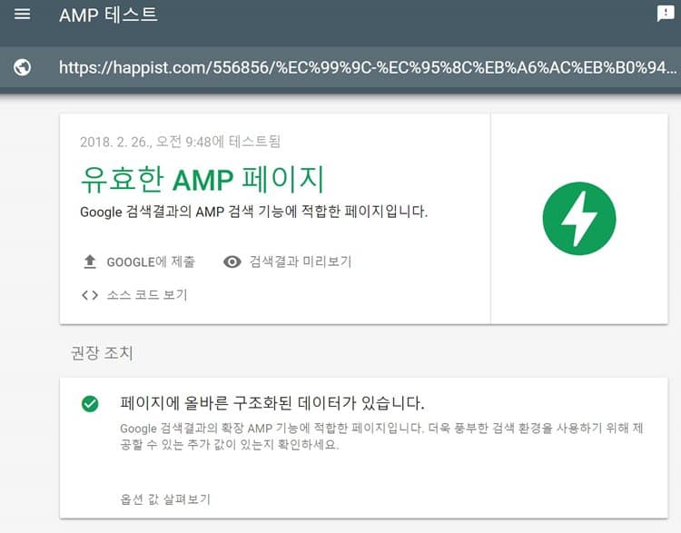Click the feedback speech-bubble icon
Screen dimensions: 681x533
click(x=665, y=14)
